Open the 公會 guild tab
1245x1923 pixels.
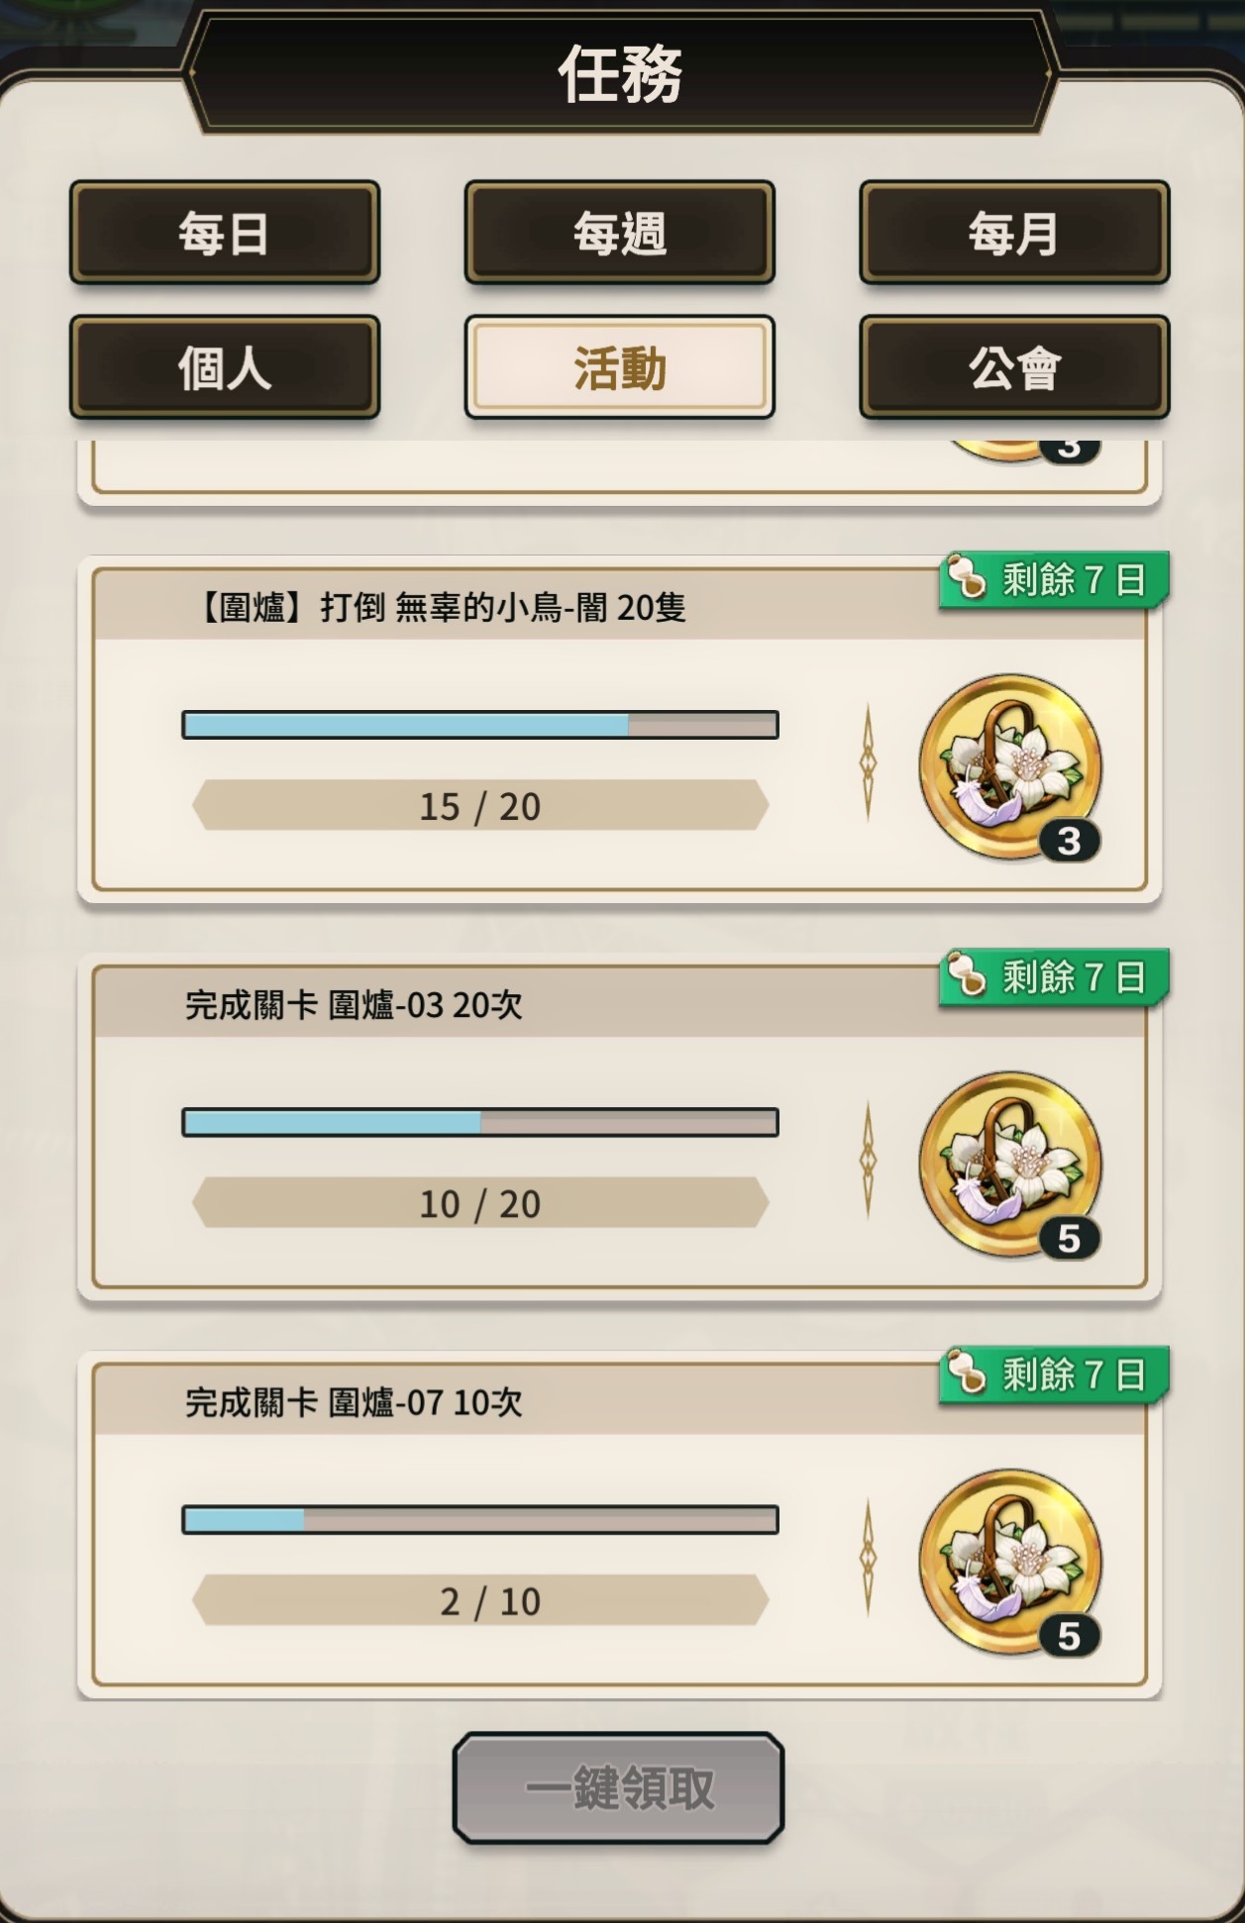[1014, 367]
